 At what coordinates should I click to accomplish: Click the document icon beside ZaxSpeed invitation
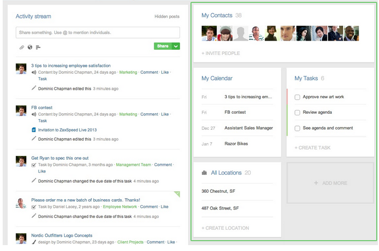34,130
